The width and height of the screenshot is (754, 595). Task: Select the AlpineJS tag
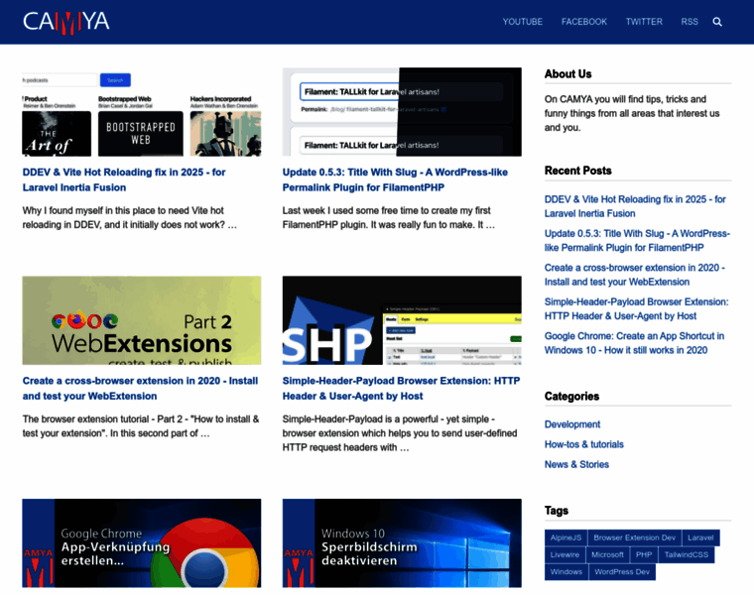click(x=565, y=537)
